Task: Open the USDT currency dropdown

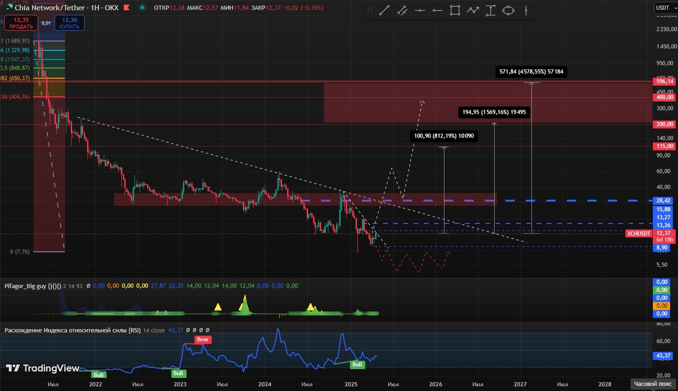Action: point(665,8)
